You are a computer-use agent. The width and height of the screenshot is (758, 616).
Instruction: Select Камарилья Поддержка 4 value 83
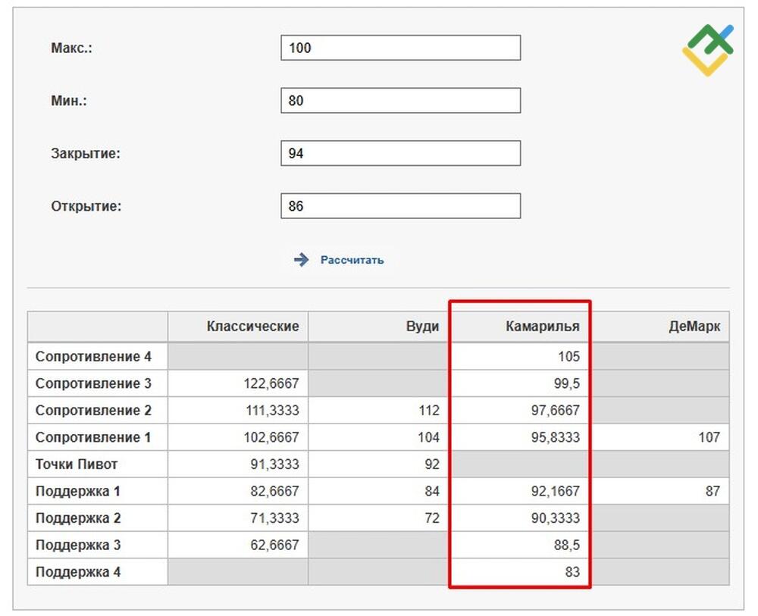click(572, 572)
